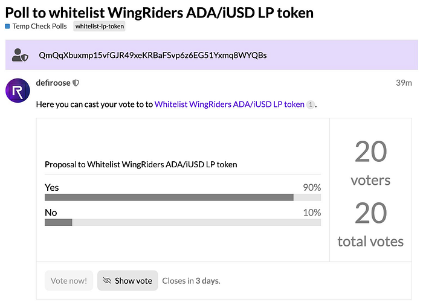The height and width of the screenshot is (308, 423).
Task: Select the whitelist-lp-token tag
Action: point(100,26)
